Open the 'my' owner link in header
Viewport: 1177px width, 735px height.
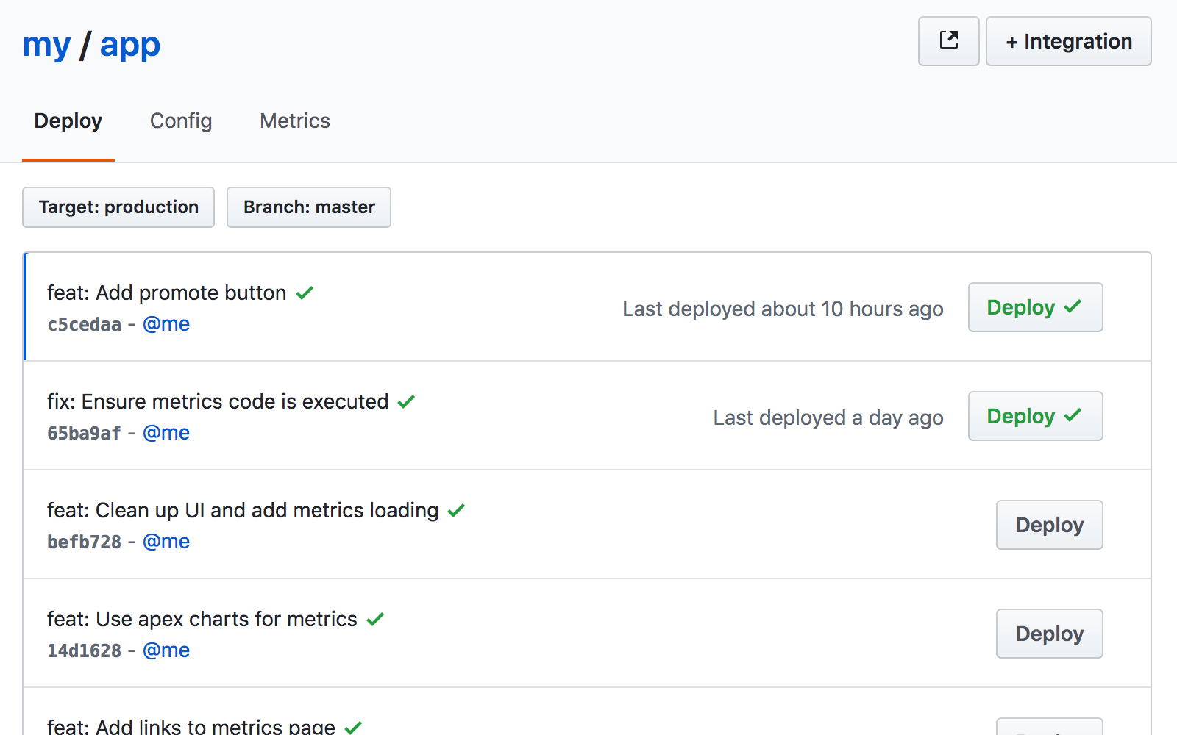pos(46,46)
